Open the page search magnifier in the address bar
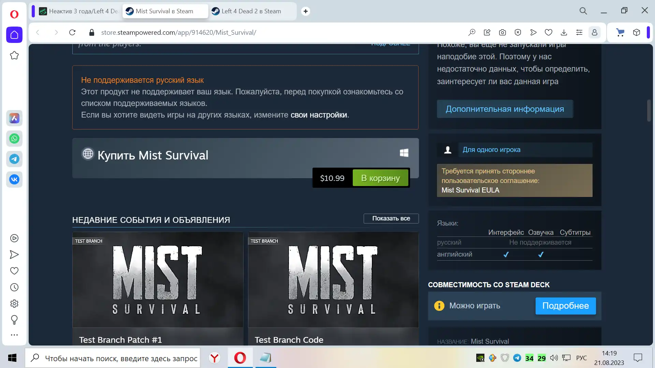Viewport: 655px width, 368px height. click(x=472, y=32)
